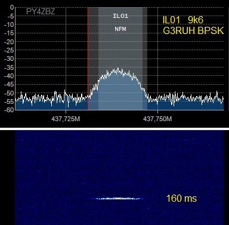Click the peak of the signal hump
Screen dimensions: 229x225
pyautogui.click(x=118, y=69)
